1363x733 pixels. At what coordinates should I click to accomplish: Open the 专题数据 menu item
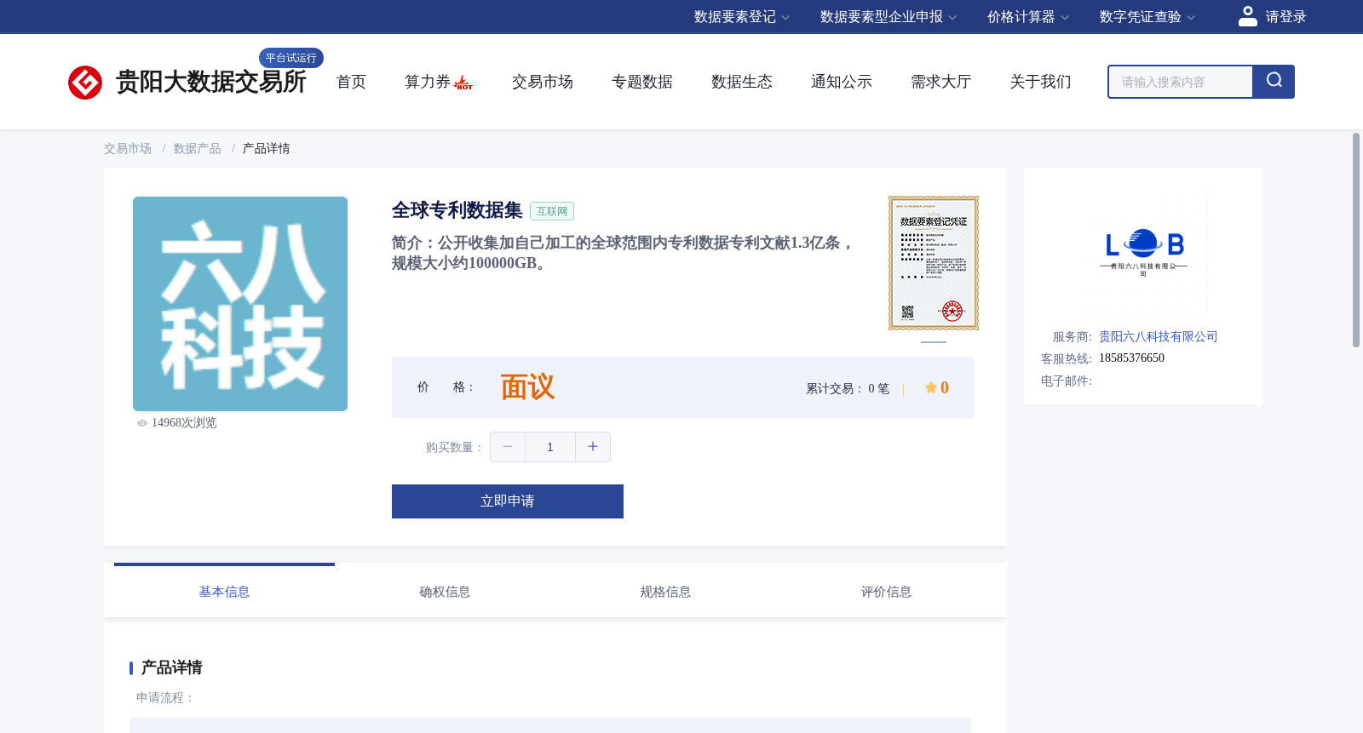click(x=642, y=82)
